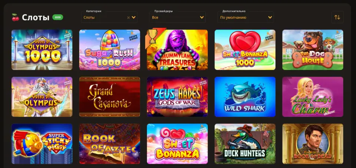Launch the Sweet Bonanza 1000 game

245,50
